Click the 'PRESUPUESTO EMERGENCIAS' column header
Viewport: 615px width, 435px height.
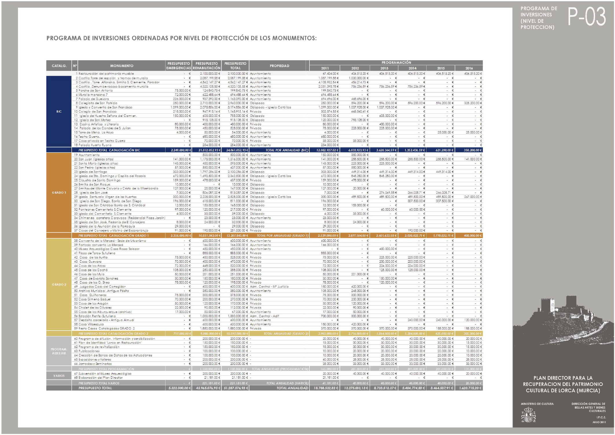pos(178,66)
